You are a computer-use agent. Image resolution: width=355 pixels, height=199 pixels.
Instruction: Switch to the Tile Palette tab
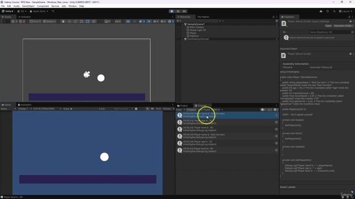(203, 17)
